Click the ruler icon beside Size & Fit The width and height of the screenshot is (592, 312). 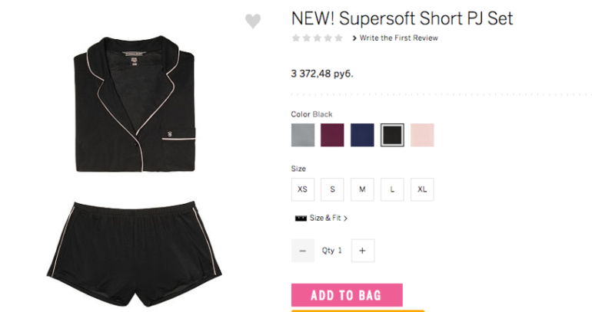click(301, 218)
